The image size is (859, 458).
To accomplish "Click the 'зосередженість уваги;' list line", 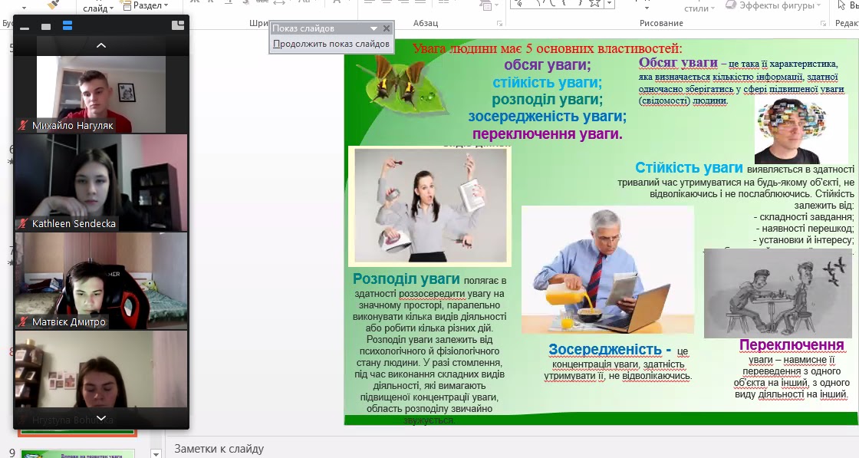I will point(547,116).
